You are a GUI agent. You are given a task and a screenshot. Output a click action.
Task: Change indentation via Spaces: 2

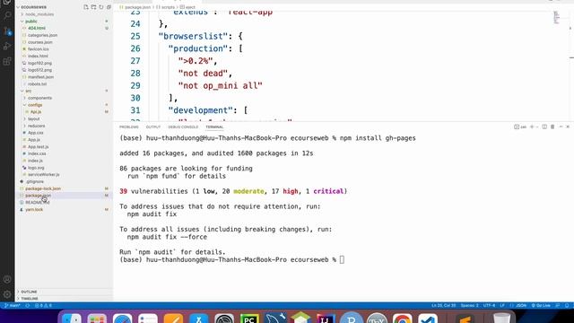click(x=469, y=305)
